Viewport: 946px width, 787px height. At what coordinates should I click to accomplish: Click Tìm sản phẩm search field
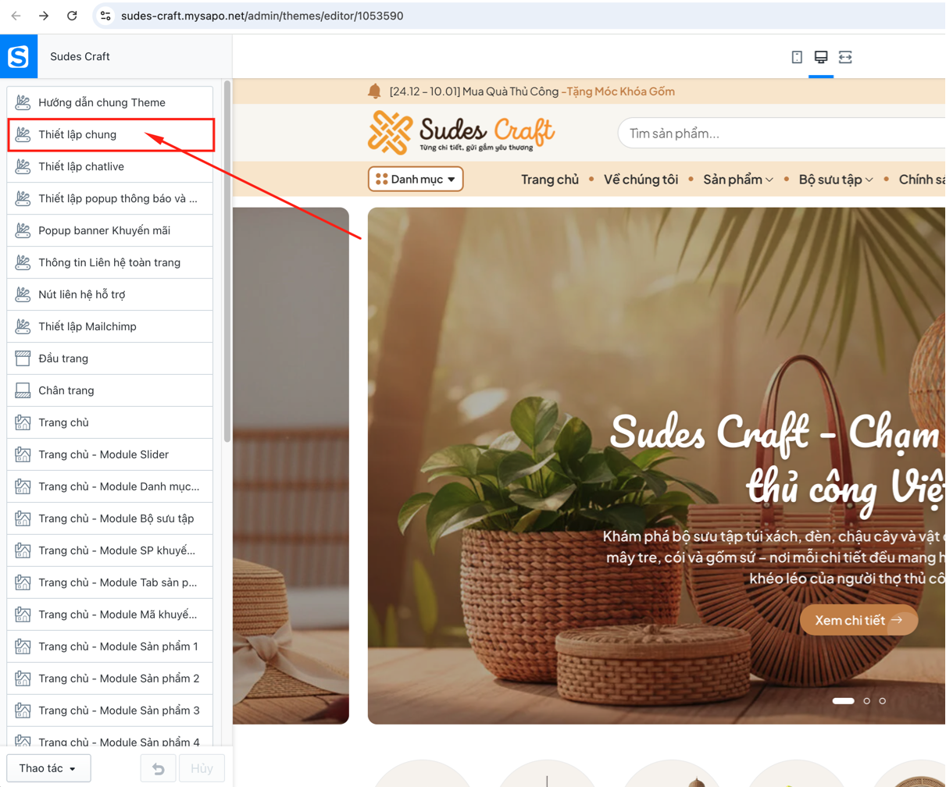click(x=781, y=134)
